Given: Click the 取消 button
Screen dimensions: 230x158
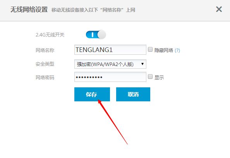Looking at the screenshot, I should 133,94.
